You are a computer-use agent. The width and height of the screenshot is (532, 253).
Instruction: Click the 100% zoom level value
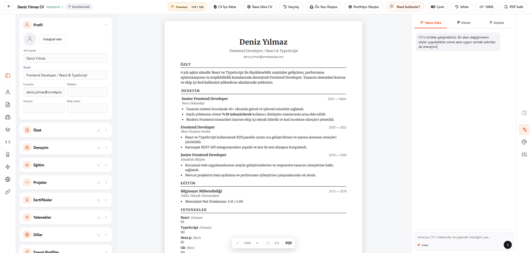pos(247,243)
